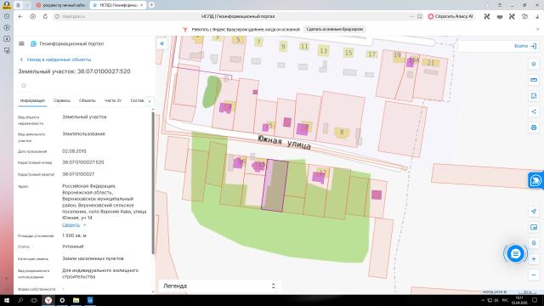
Task: Go back to found objects link
Action: coord(56,59)
